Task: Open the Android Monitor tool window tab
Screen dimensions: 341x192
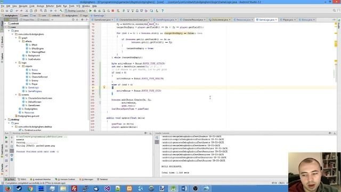Action: 40,179
